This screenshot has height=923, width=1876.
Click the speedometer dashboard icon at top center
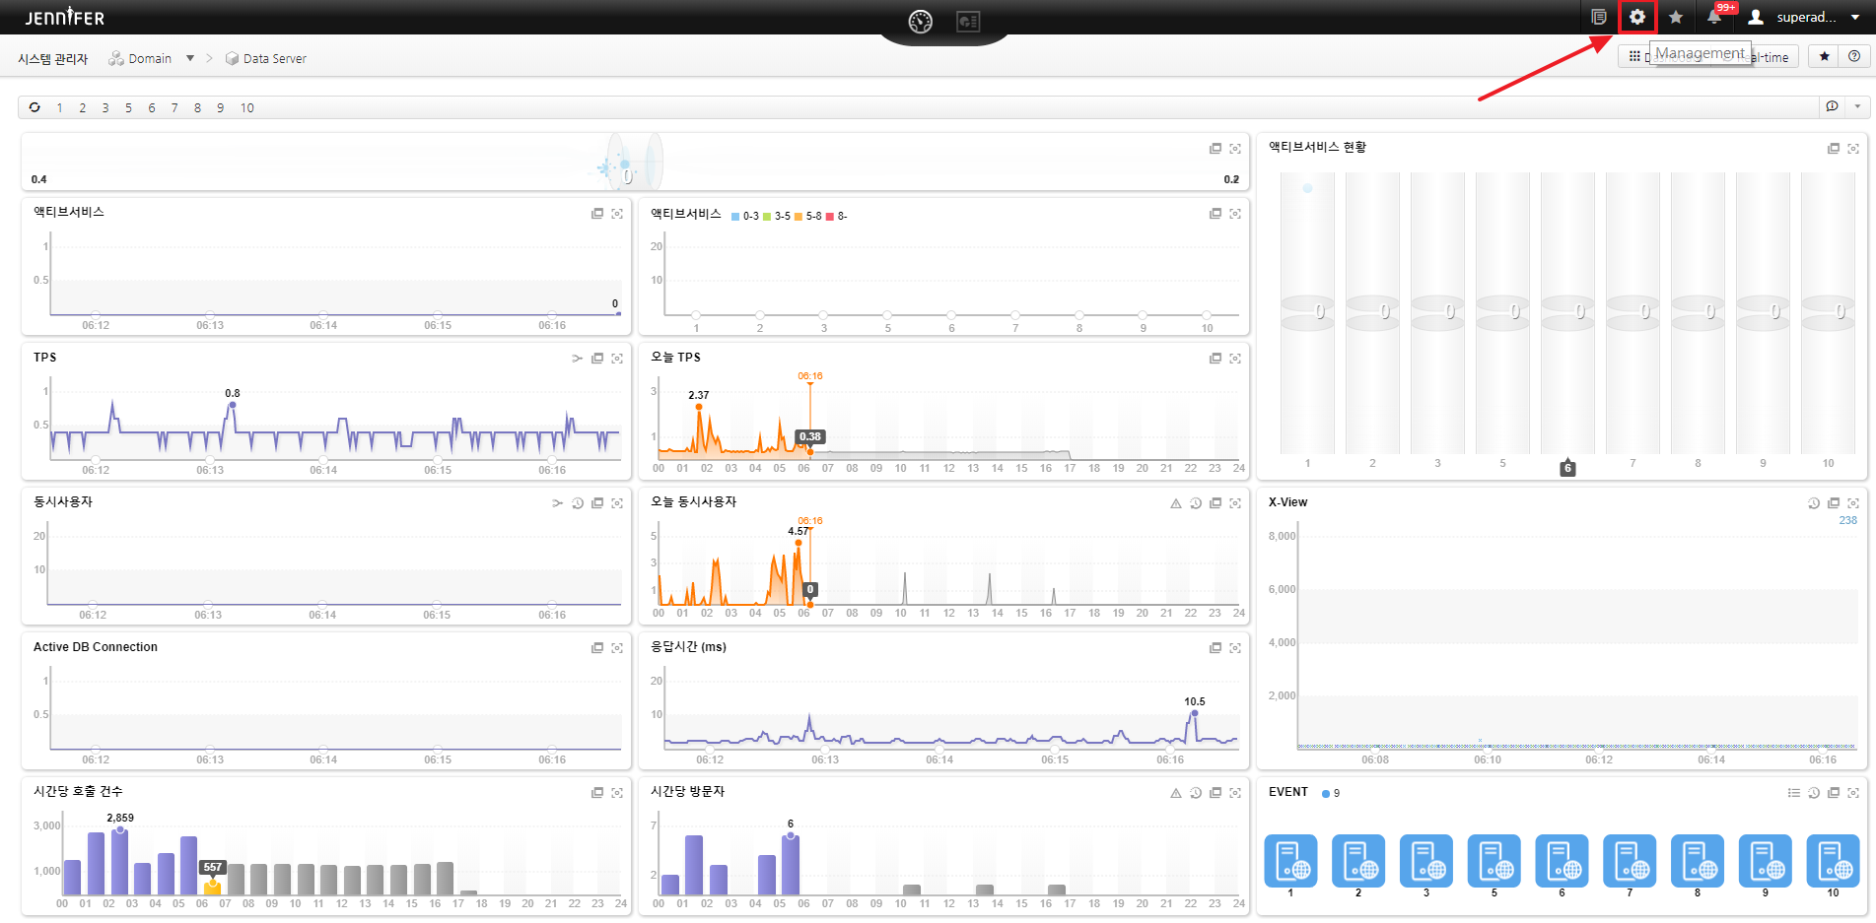[920, 22]
